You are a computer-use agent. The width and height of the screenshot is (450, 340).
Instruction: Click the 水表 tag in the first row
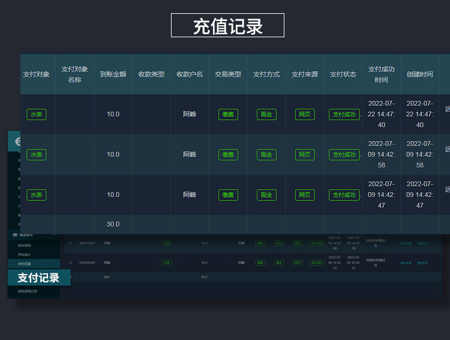tap(37, 114)
